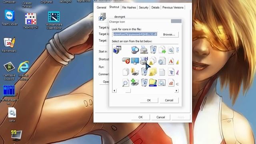256x144 pixels.
Task: Confirm with OK in Change Icon dialog
Action: pos(149,100)
